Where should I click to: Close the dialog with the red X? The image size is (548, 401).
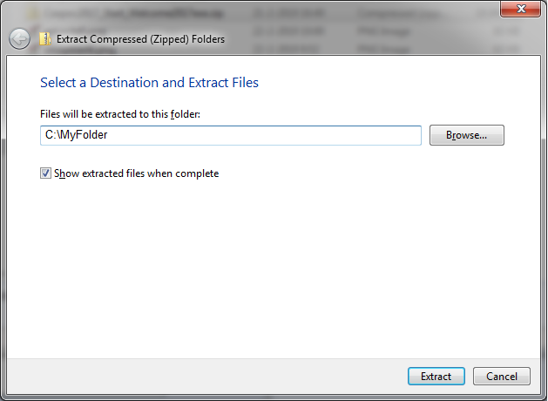point(520,10)
